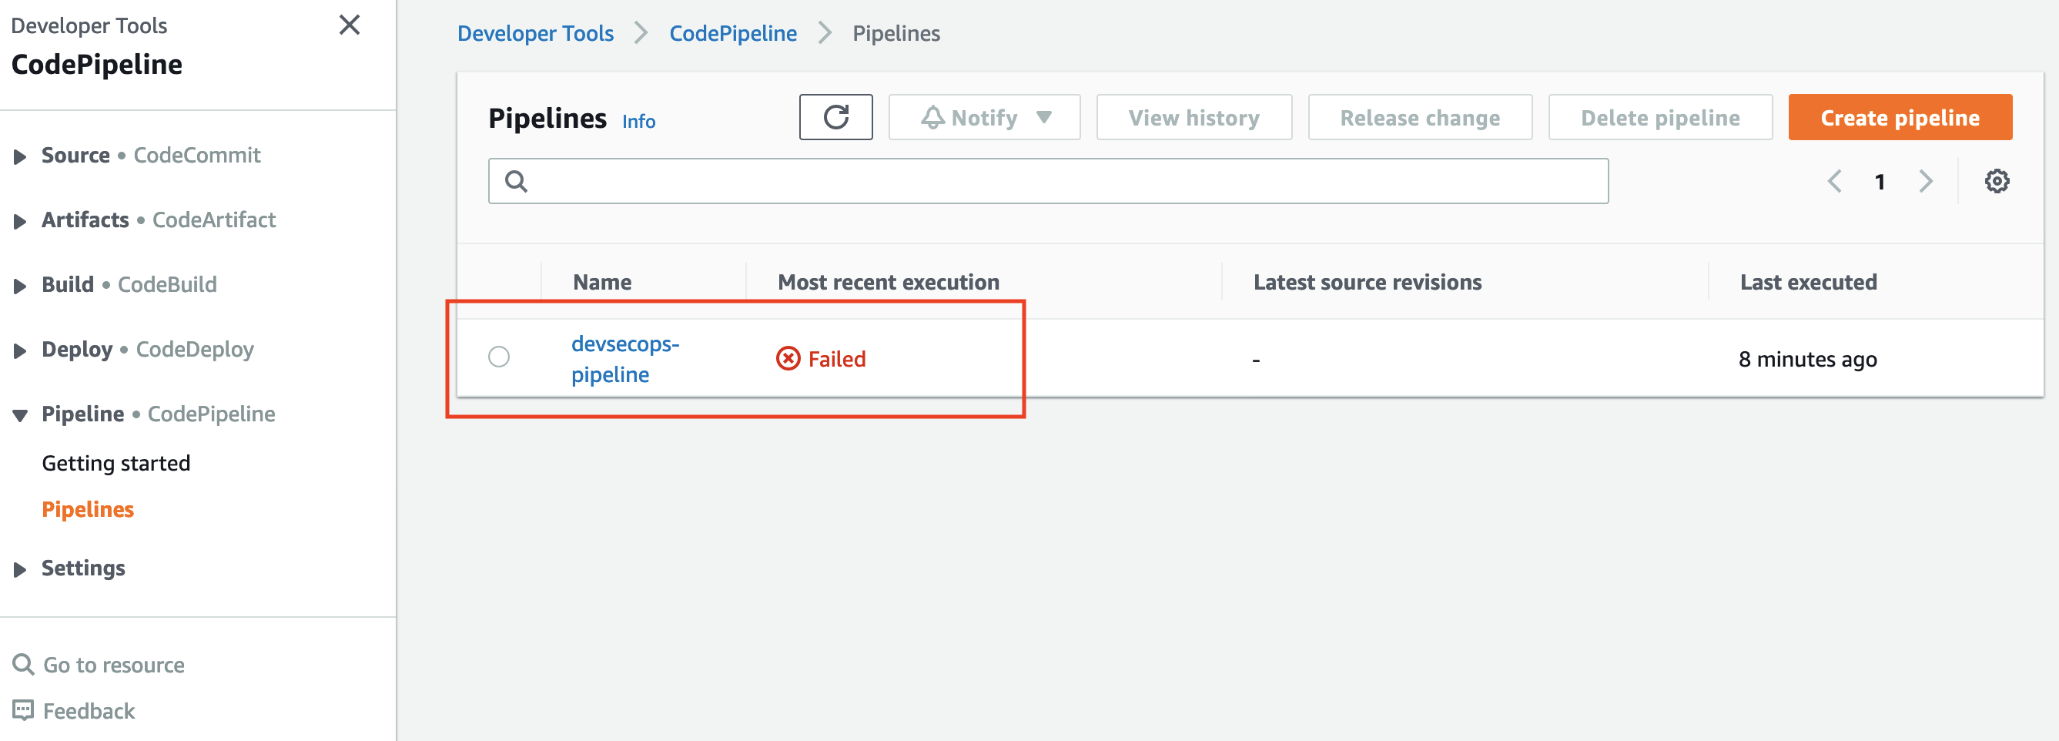This screenshot has width=2059, height=741.
Task: Click the search magnifier icon in filter box
Action: coord(517,182)
